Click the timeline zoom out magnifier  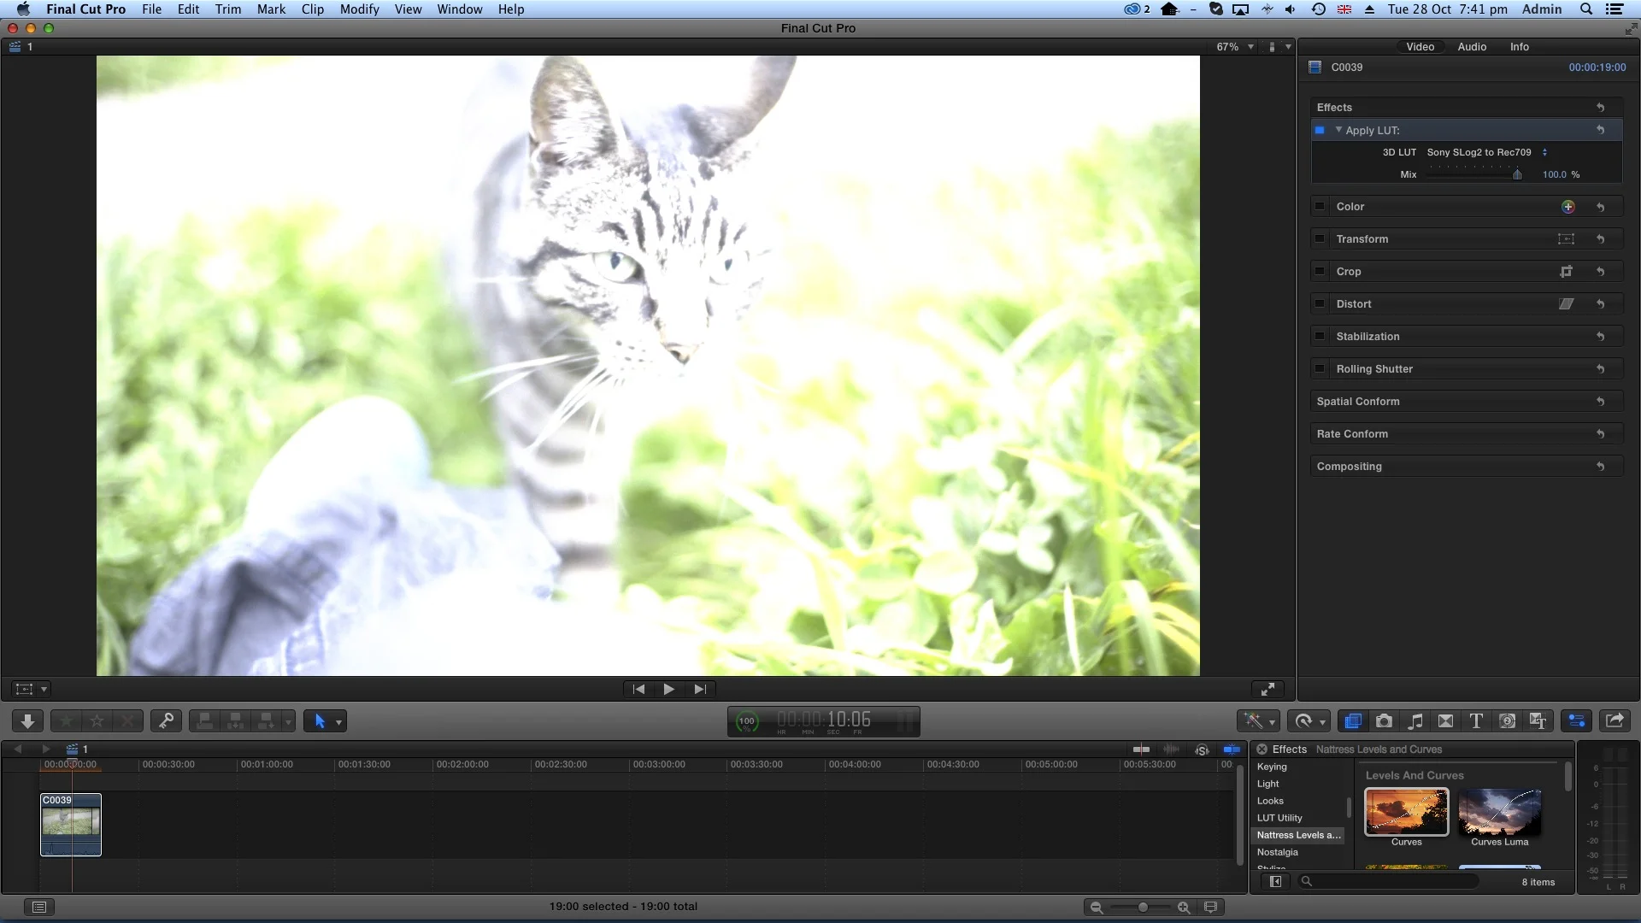coord(1097,908)
